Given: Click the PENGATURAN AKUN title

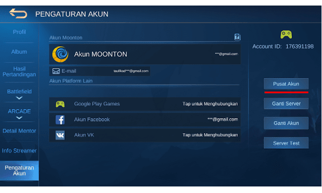Looking at the screenshot, I should (72, 14).
